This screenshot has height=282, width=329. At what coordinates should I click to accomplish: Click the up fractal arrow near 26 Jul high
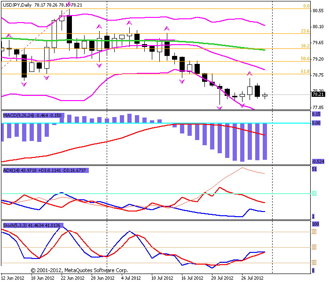[250, 74]
